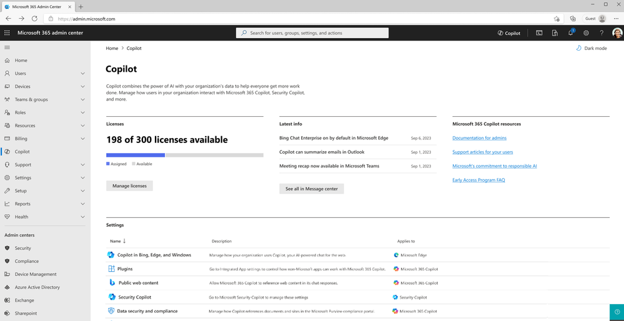The height and width of the screenshot is (321, 624).
Task: Click the Azure Active Directory icon
Action: pos(7,287)
